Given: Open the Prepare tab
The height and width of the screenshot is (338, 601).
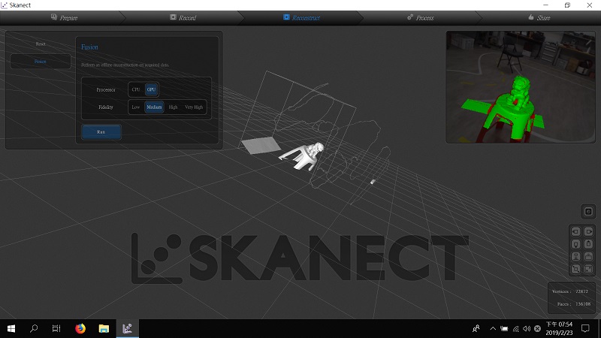Looking at the screenshot, I should click(64, 17).
